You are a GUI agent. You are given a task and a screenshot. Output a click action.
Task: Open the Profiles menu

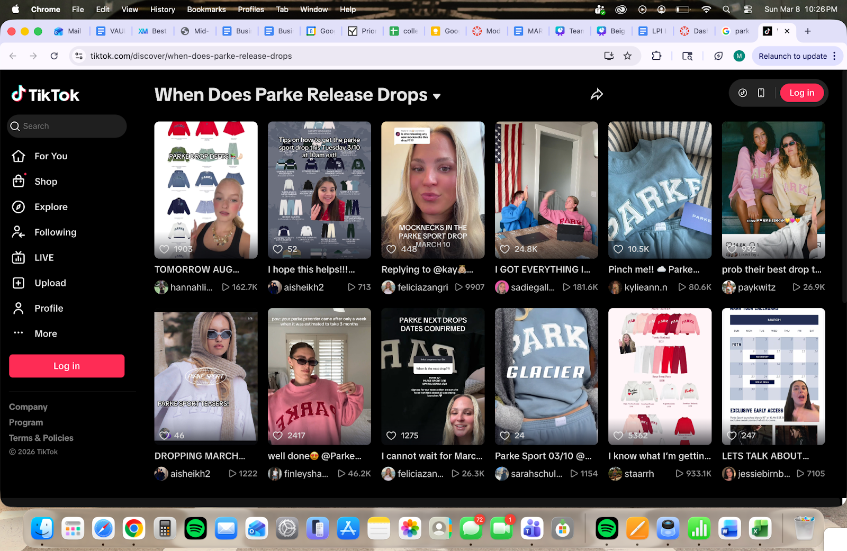point(251,10)
